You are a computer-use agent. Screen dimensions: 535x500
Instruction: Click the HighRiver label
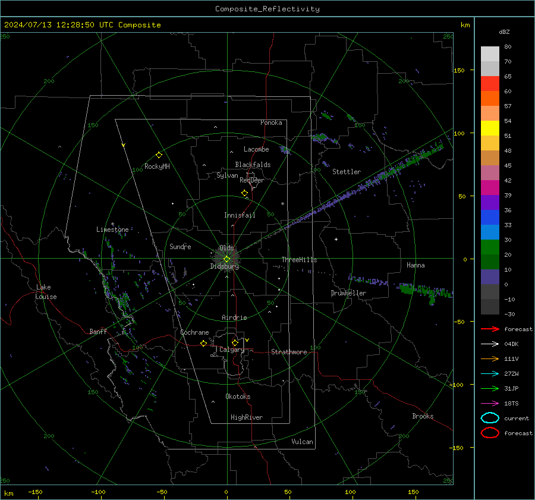[x=247, y=417]
